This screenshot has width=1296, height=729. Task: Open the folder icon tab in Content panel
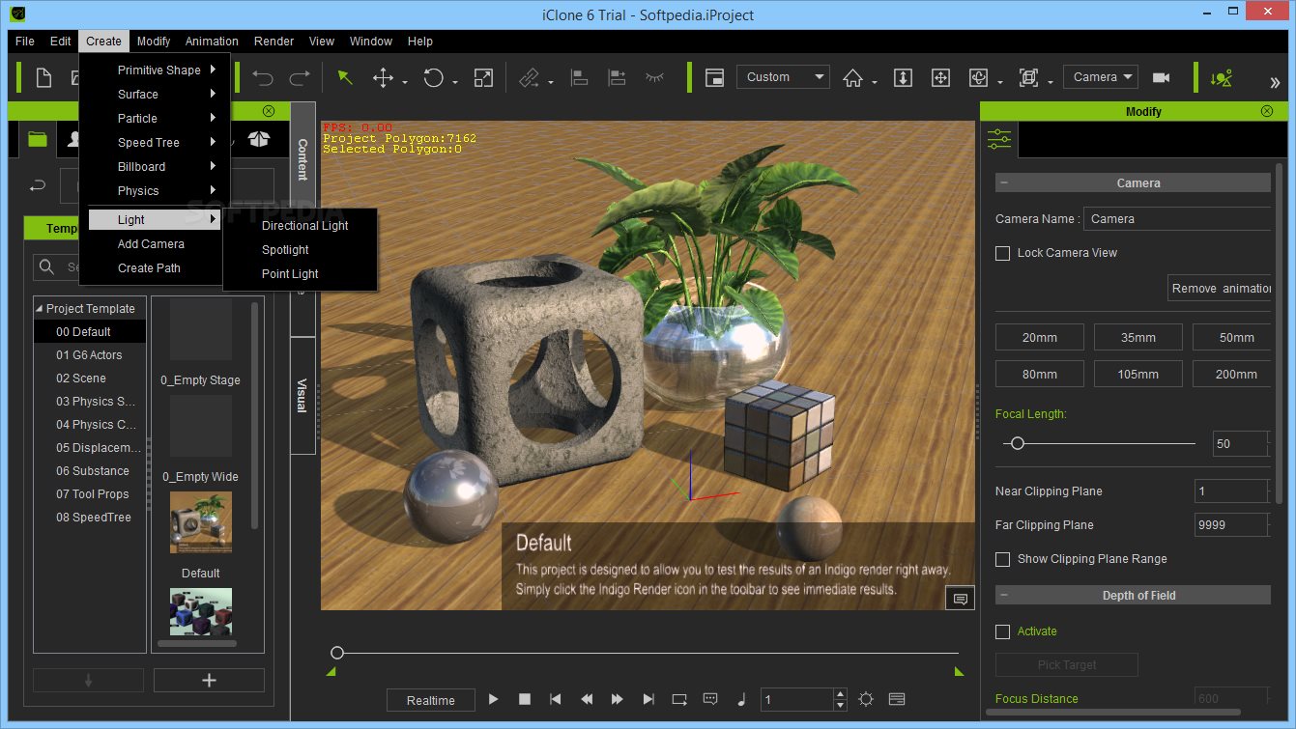click(38, 140)
